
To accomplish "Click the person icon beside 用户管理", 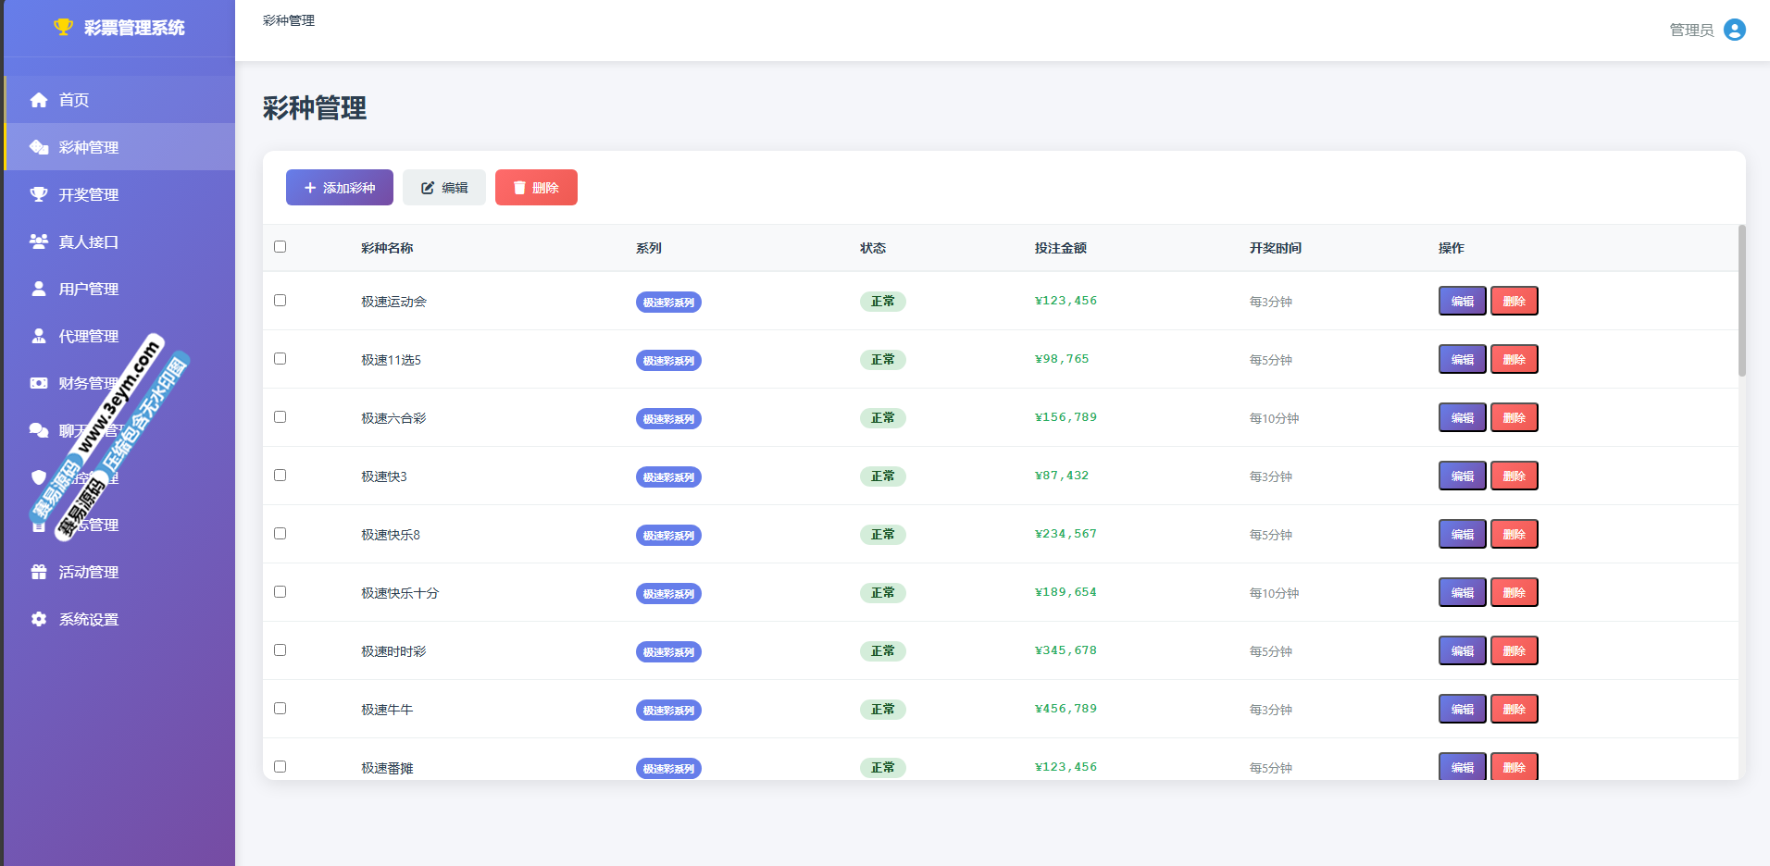I will coord(39,289).
